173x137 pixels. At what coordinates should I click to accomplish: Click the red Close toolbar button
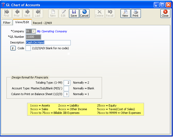coord(165,14)
